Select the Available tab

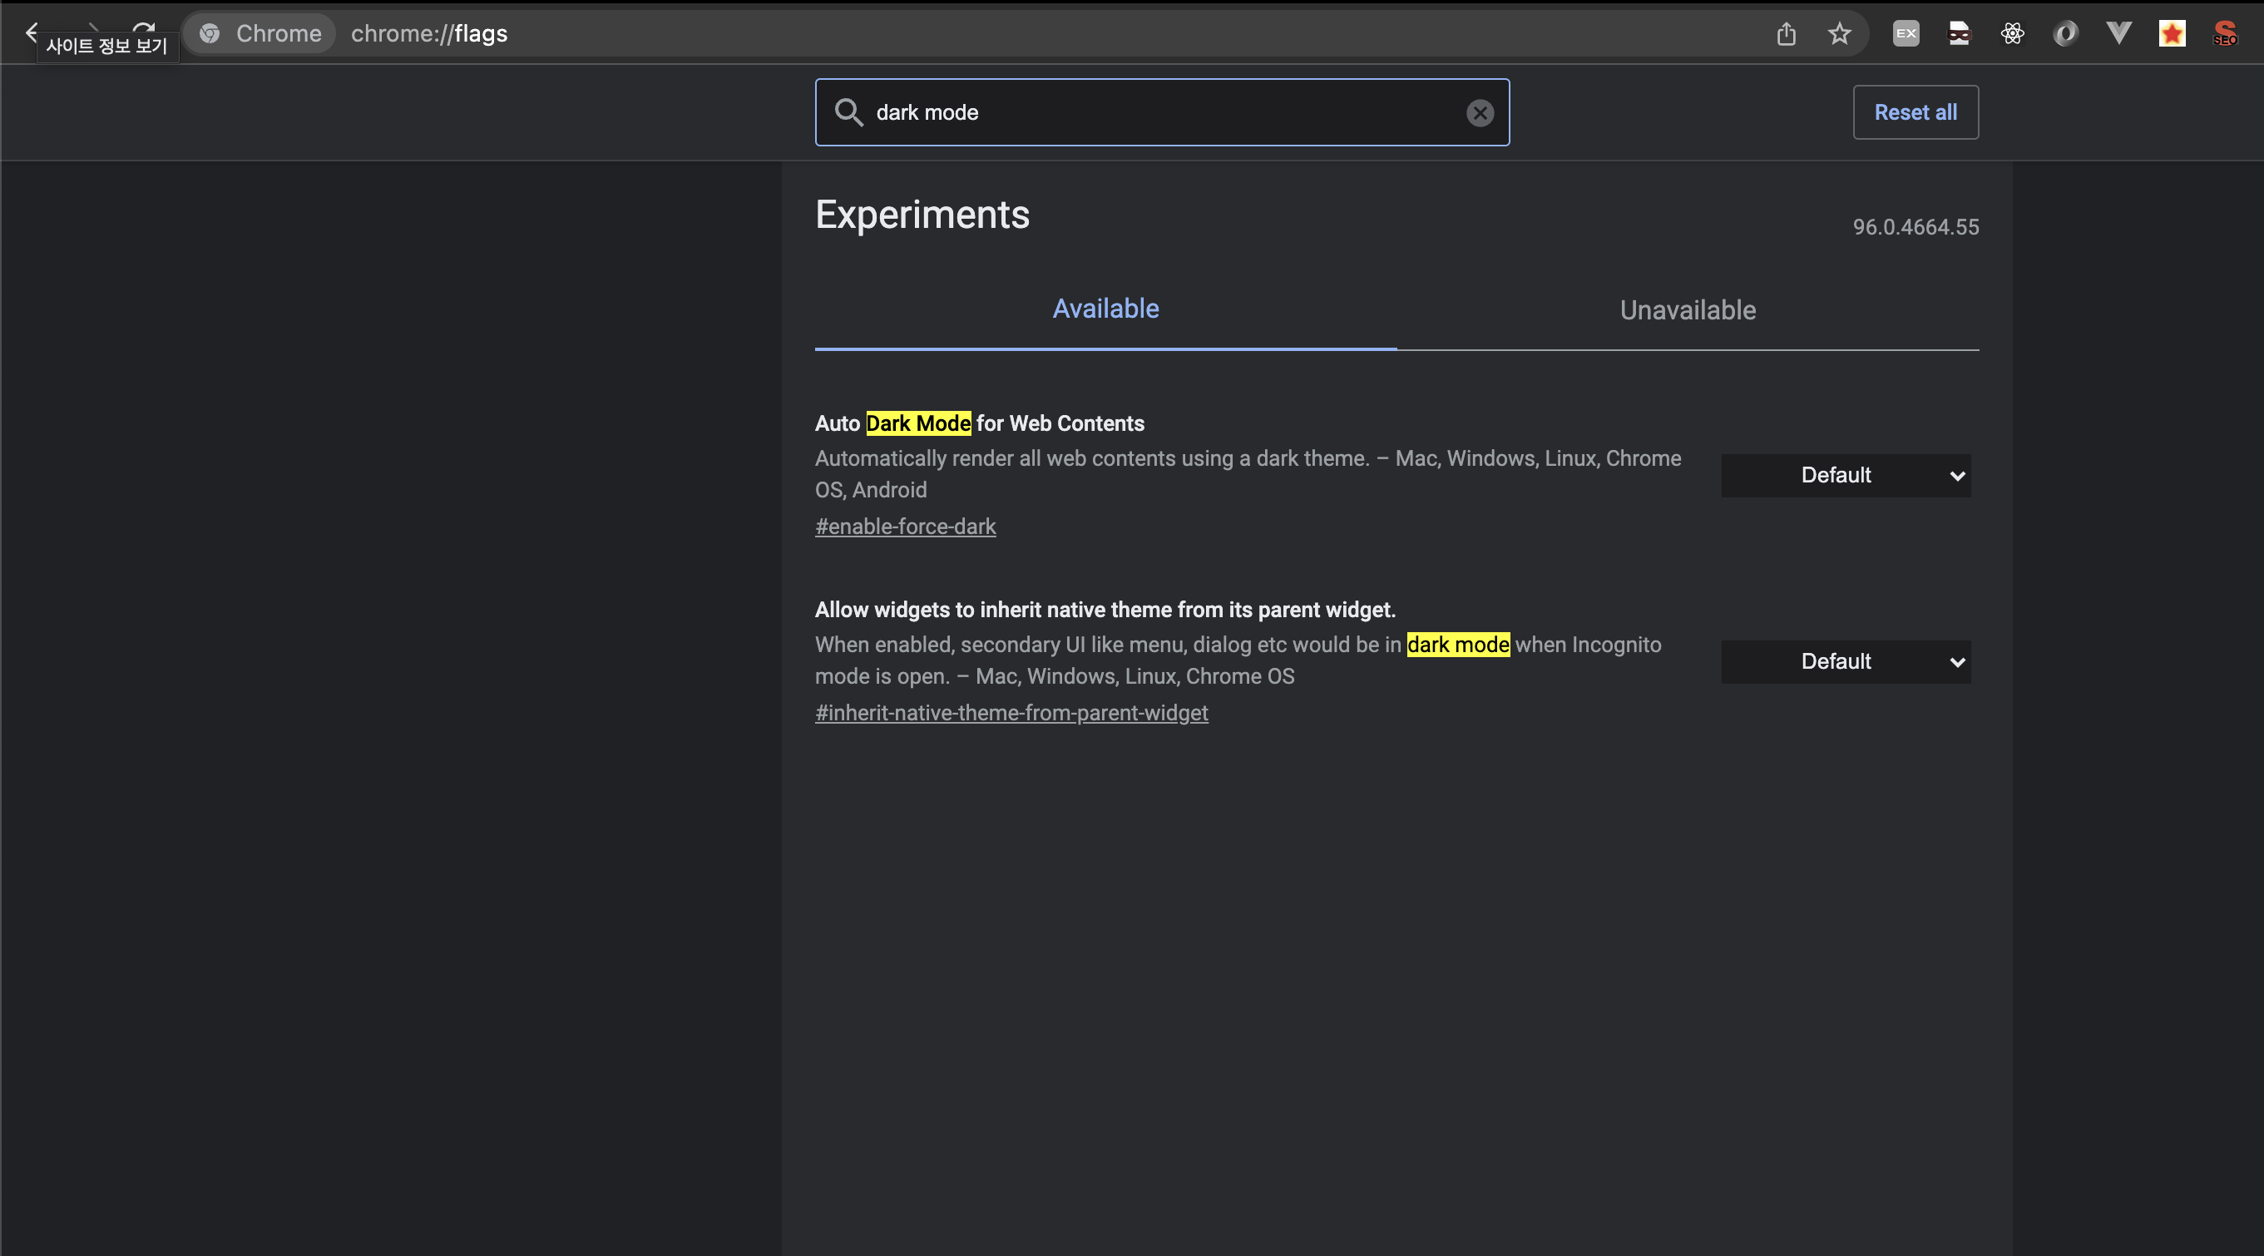tap(1105, 309)
